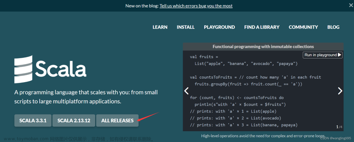The image size is (354, 142).
Task: Click the slide counter 1/4
Action: (339, 127)
